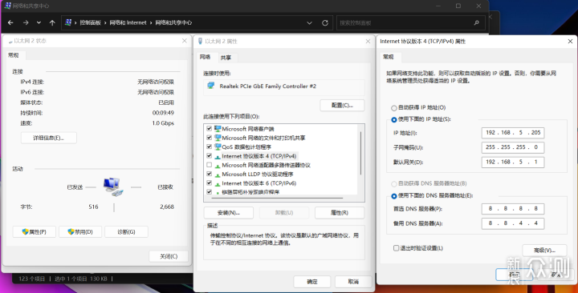The height and width of the screenshot is (293, 578).
Task: Click 多路传送器协议 item icon
Action: coord(218,166)
